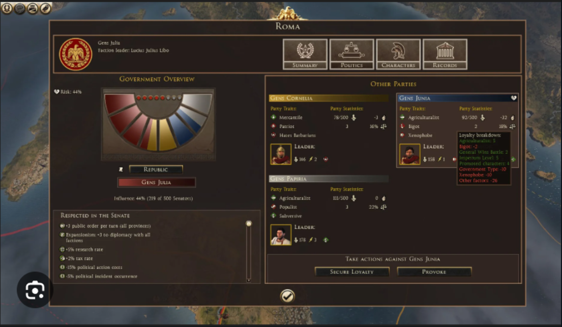
Task: Click the Provoke button
Action: point(434,272)
